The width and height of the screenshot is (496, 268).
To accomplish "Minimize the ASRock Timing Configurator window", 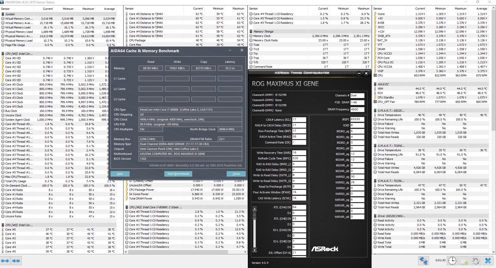I will tap(359, 73).
